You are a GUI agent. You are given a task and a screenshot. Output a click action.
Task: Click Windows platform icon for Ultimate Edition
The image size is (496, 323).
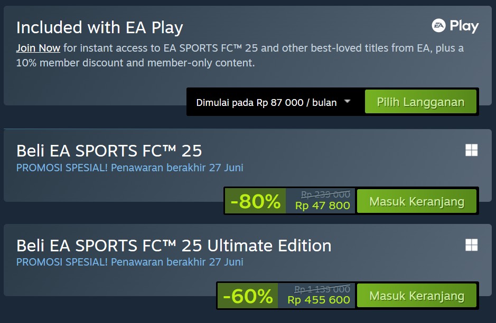pyautogui.click(x=471, y=244)
